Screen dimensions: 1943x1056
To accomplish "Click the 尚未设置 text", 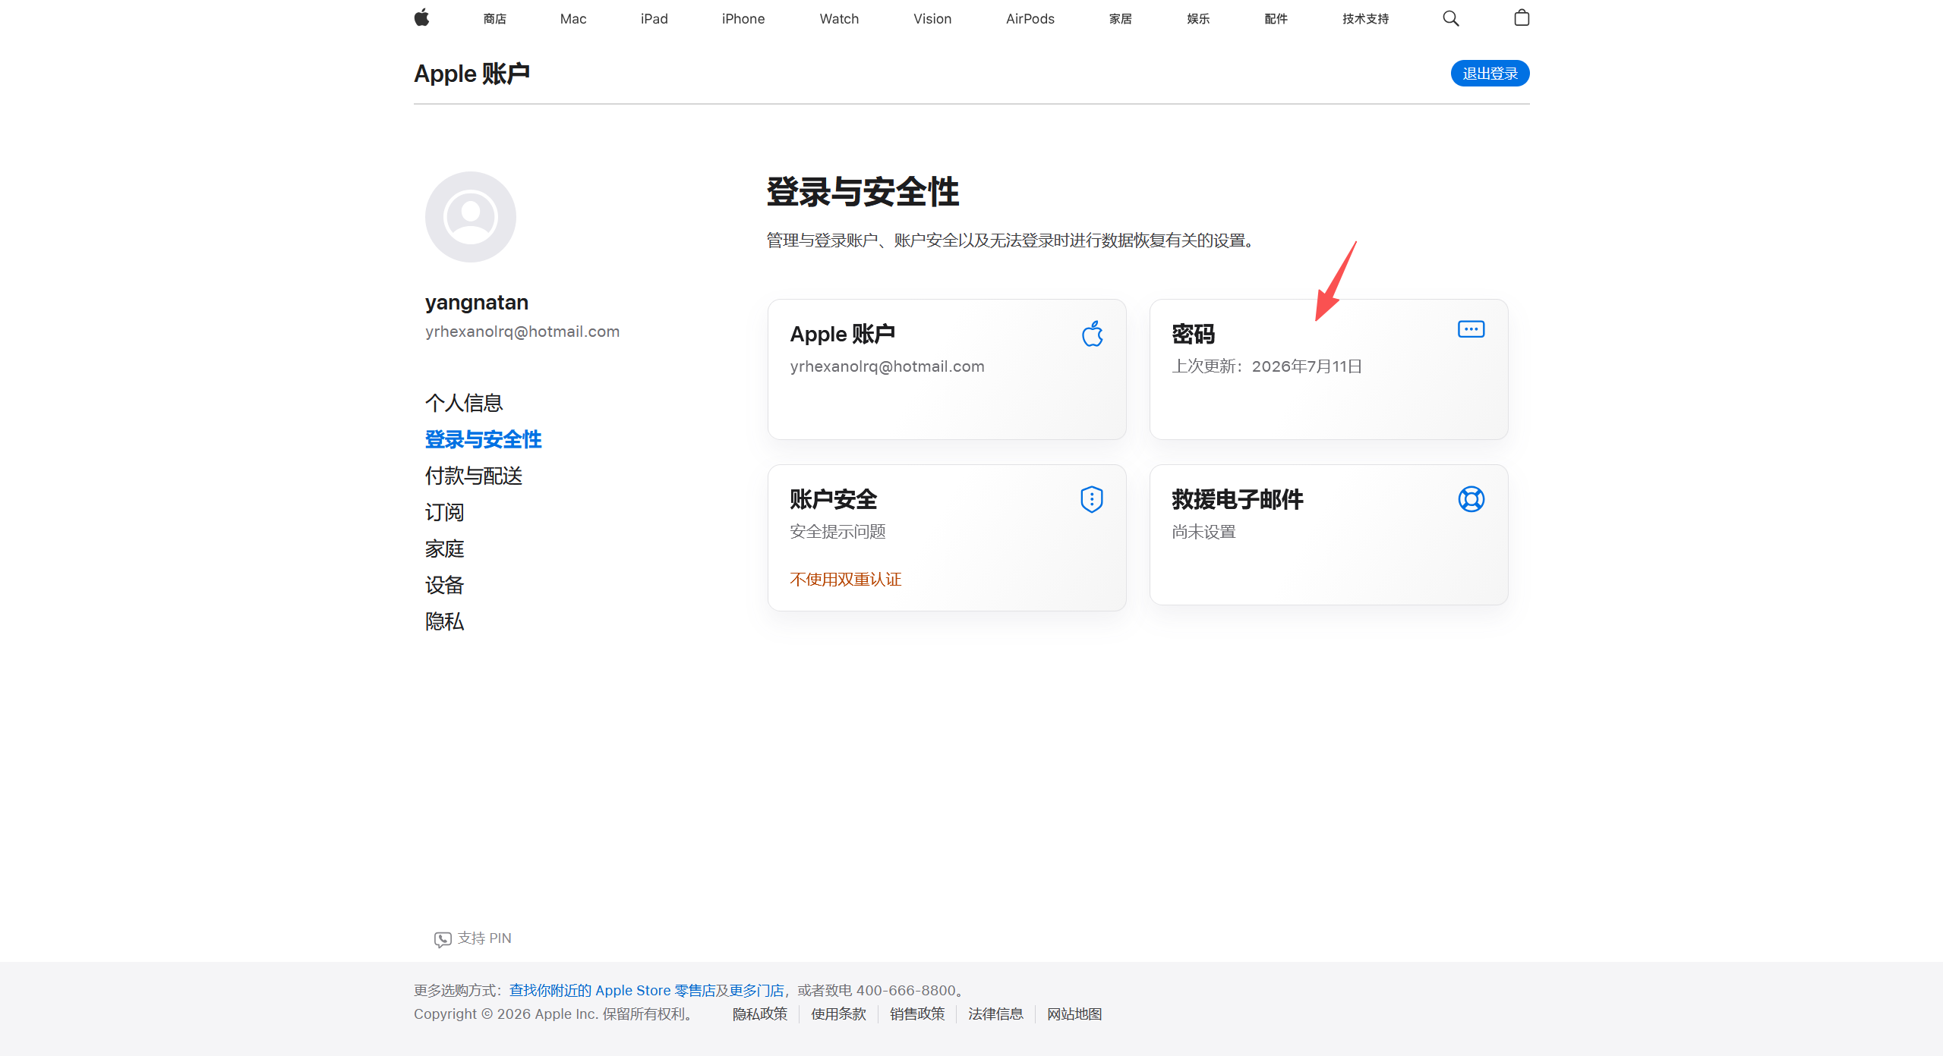I will coord(1203,532).
